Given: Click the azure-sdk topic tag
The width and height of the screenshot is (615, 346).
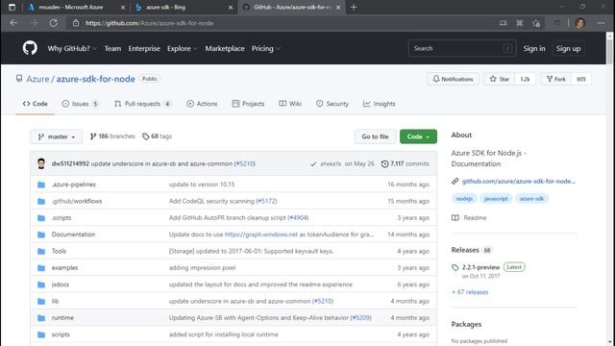Looking at the screenshot, I should click(531, 199).
